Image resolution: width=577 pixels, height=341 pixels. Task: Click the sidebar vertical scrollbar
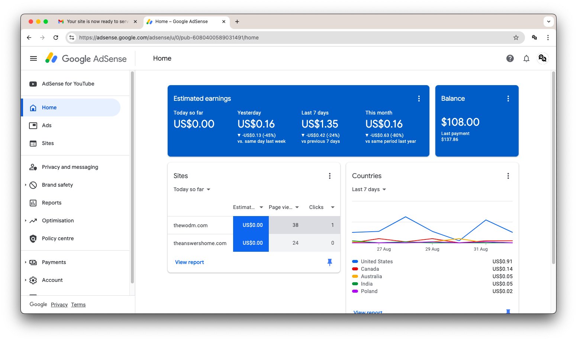132,178
